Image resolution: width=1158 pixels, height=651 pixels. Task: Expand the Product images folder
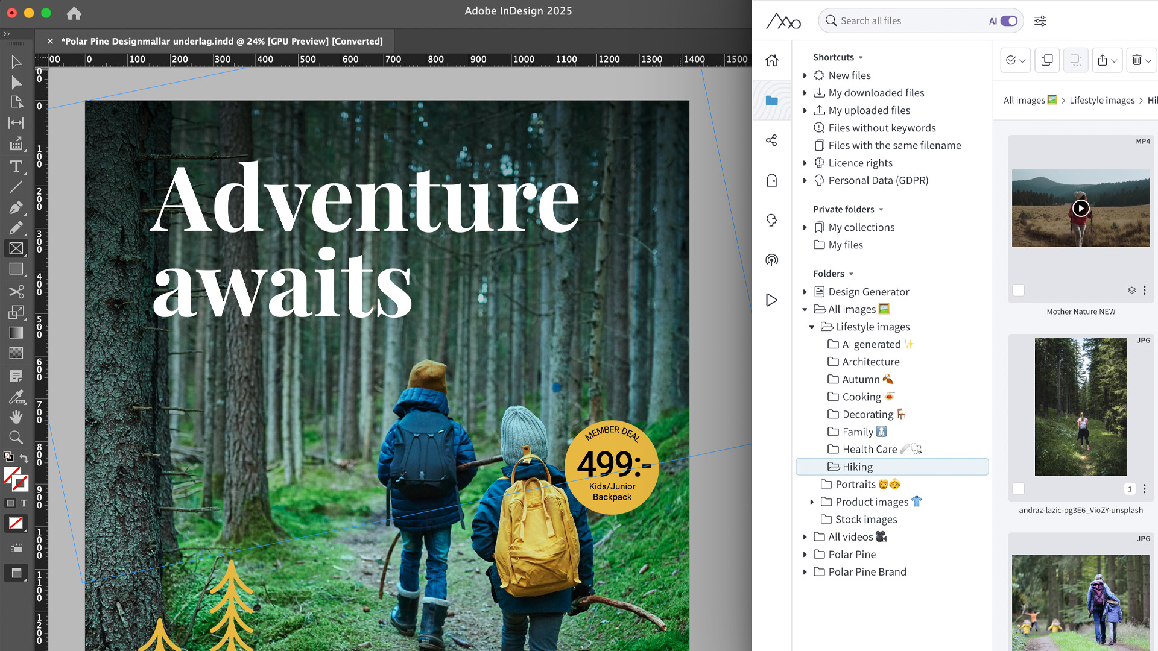point(812,502)
